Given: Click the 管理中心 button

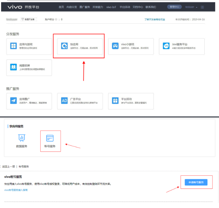Looking at the screenshot, I should tap(174, 7).
